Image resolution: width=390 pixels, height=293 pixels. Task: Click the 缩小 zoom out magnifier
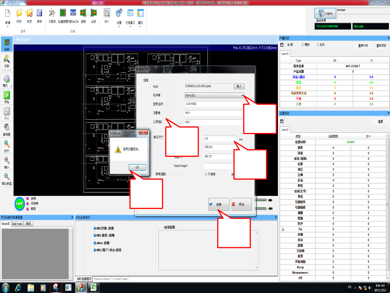(x=6, y=160)
